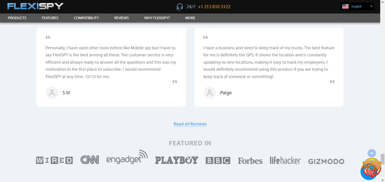The height and width of the screenshot is (182, 385).
Task: Click the closing quote mark in S W's review
Action: tap(175, 82)
